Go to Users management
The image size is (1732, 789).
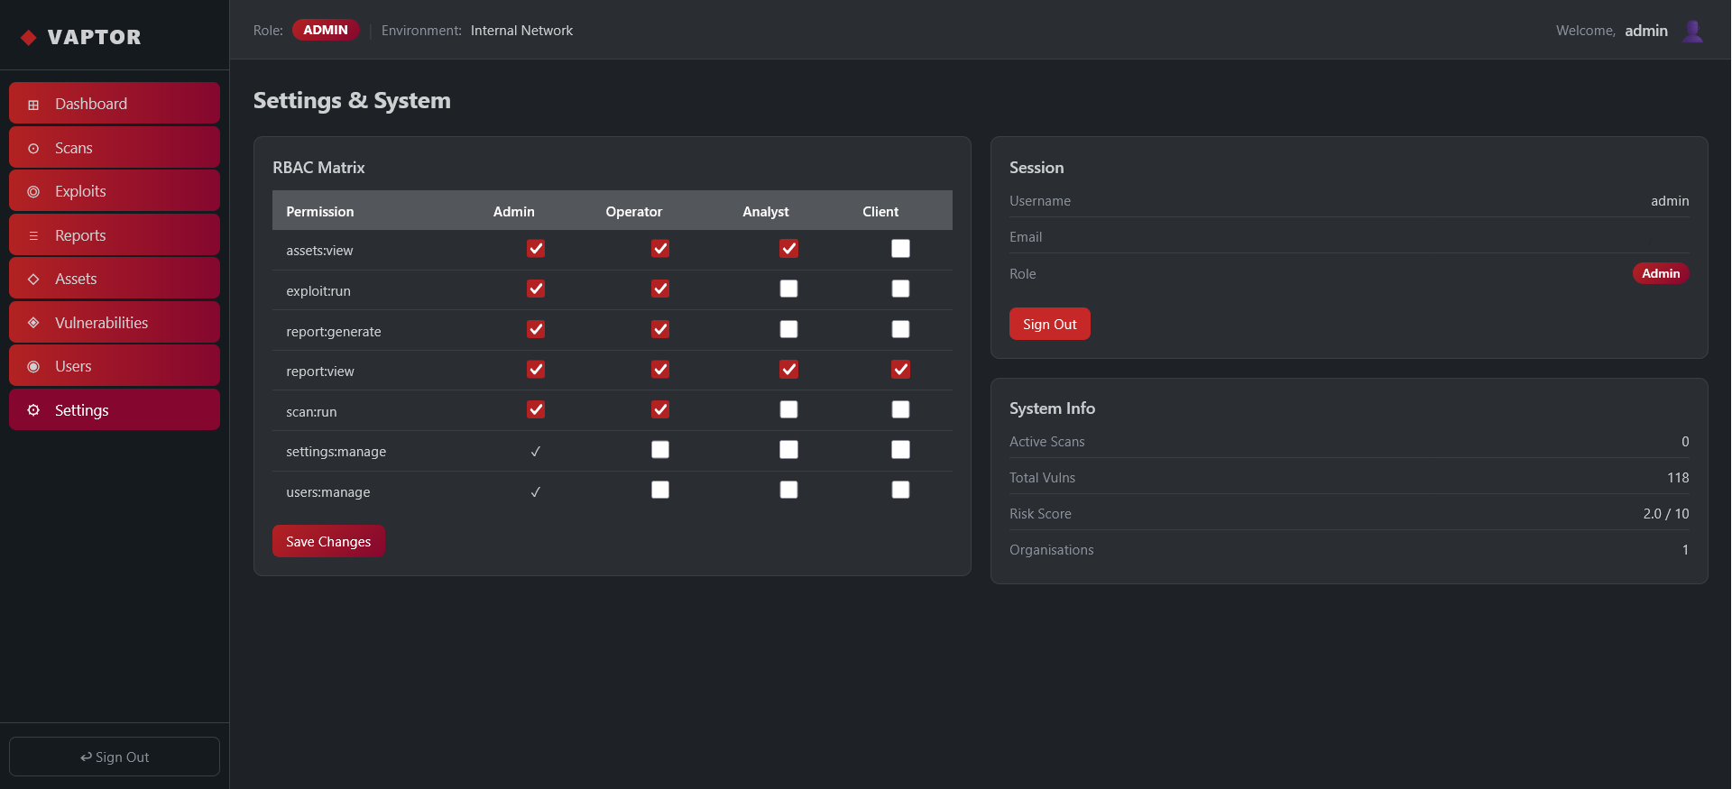pyautogui.click(x=115, y=365)
